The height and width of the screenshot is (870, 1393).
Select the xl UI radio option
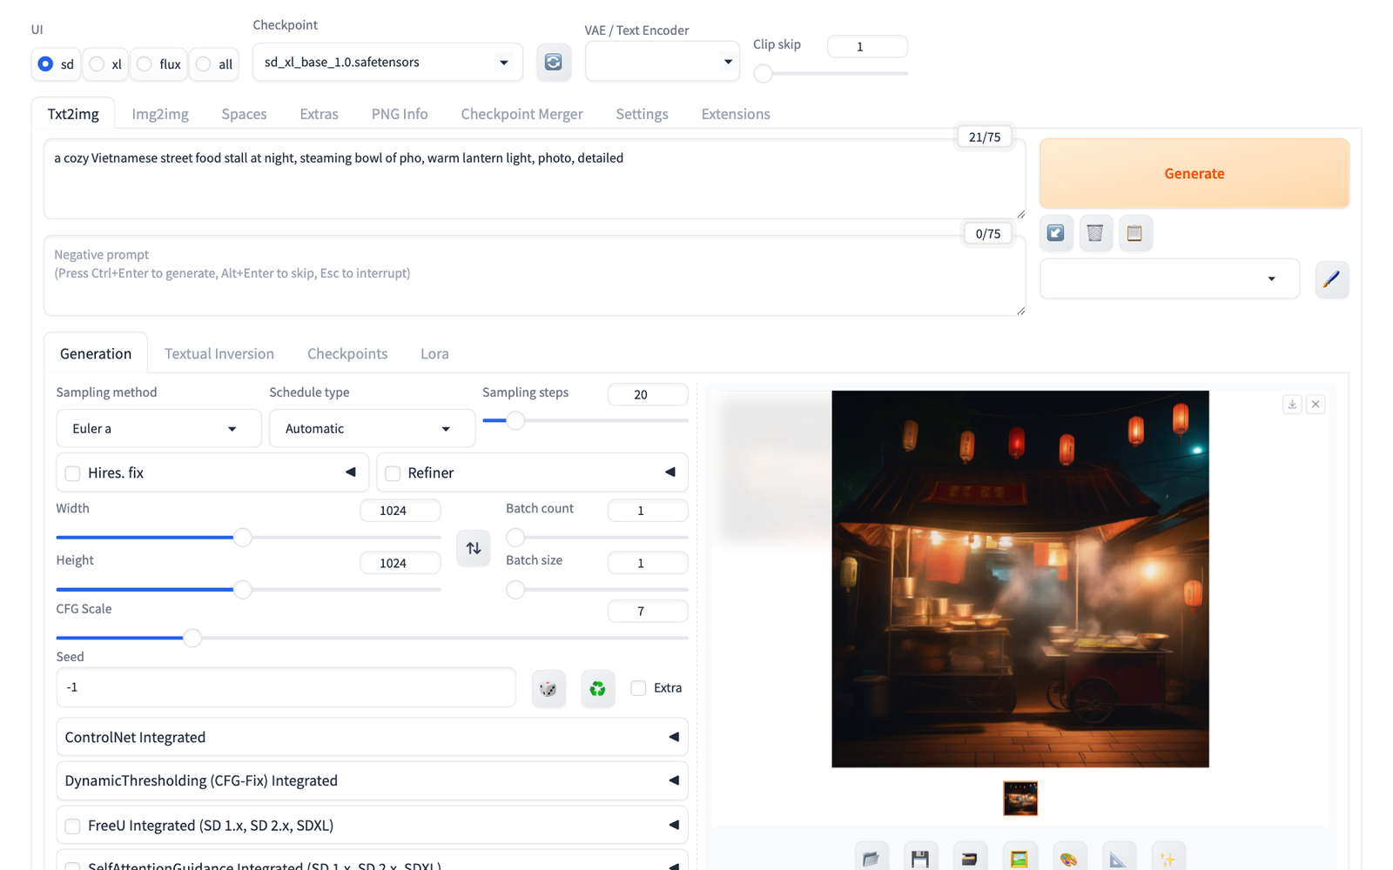106,64
